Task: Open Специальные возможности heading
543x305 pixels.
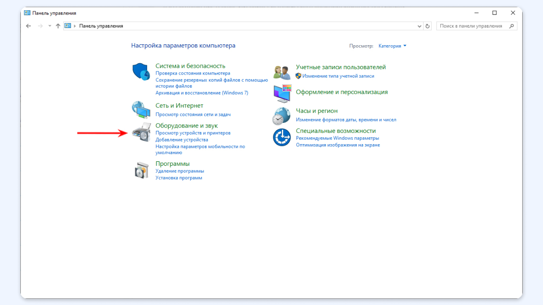Action: click(x=336, y=131)
